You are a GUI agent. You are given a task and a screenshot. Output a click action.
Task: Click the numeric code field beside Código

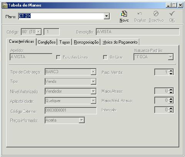52,32
